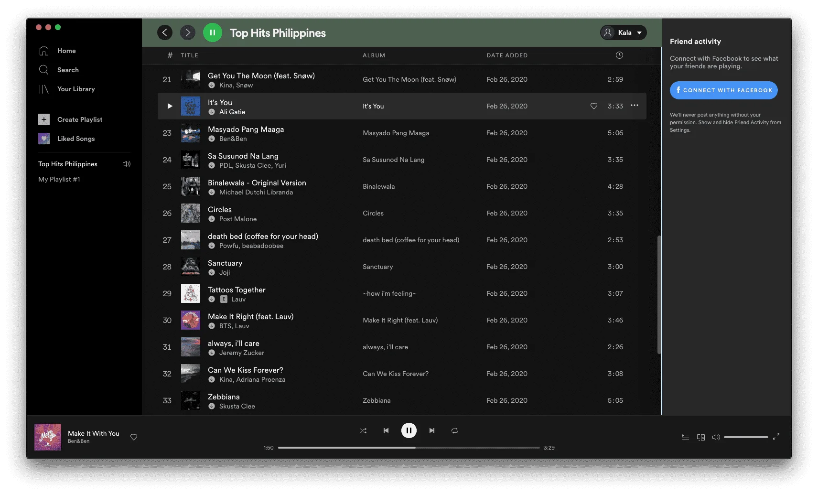Enter full screen mode
Image resolution: width=818 pixels, height=494 pixels.
(x=776, y=436)
